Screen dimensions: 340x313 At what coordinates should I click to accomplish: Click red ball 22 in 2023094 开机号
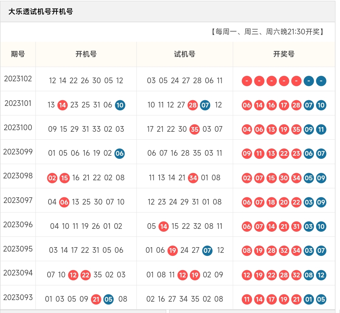(86, 275)
